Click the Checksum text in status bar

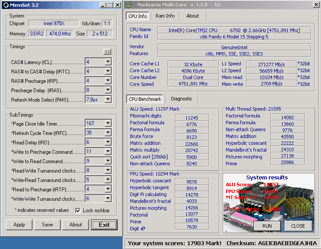pyautogui.click(x=272, y=243)
